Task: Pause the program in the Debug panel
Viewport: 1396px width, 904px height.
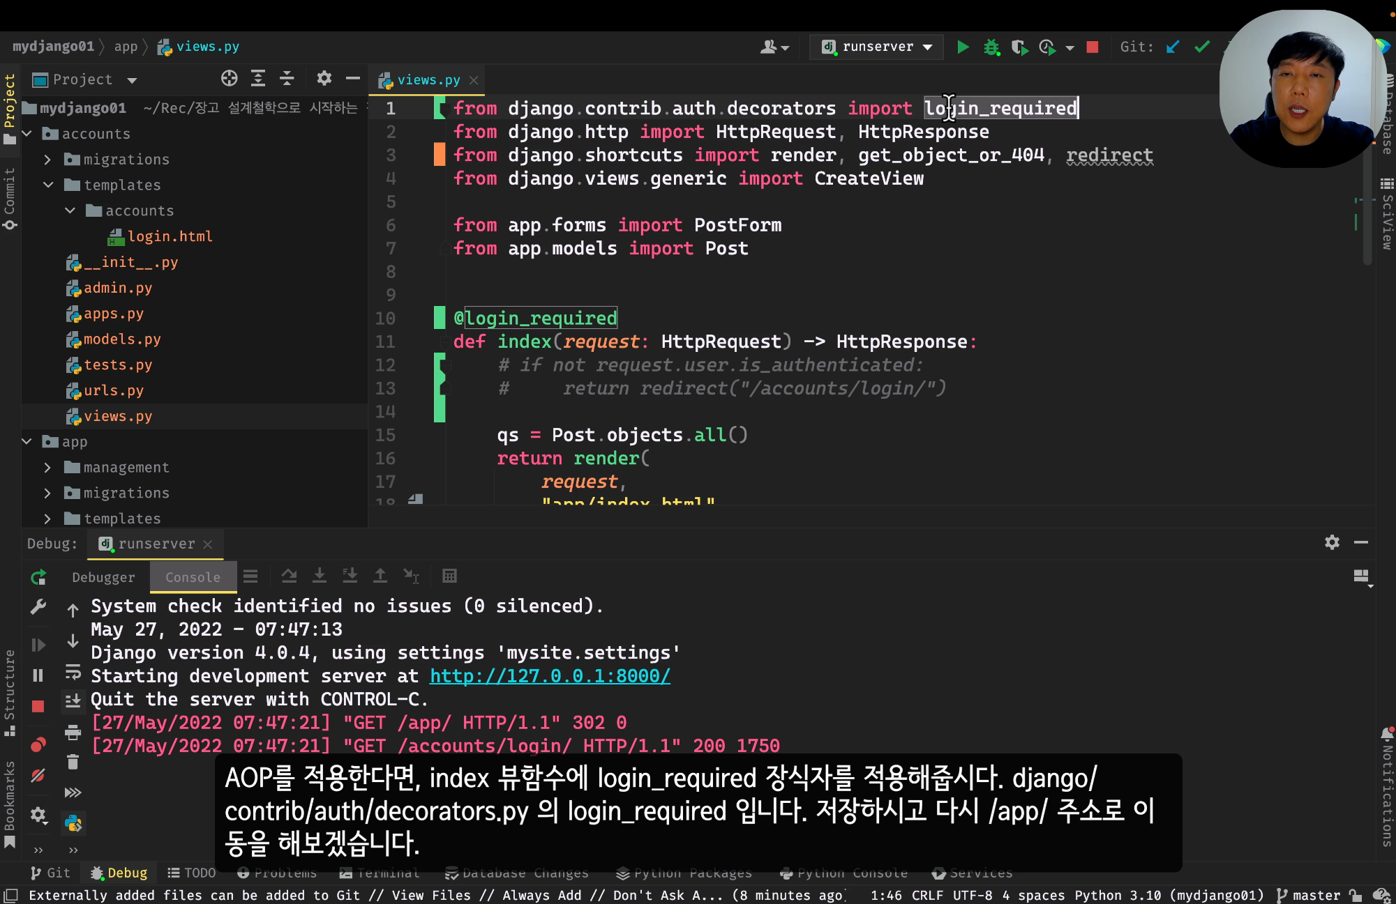Action: pyautogui.click(x=38, y=675)
